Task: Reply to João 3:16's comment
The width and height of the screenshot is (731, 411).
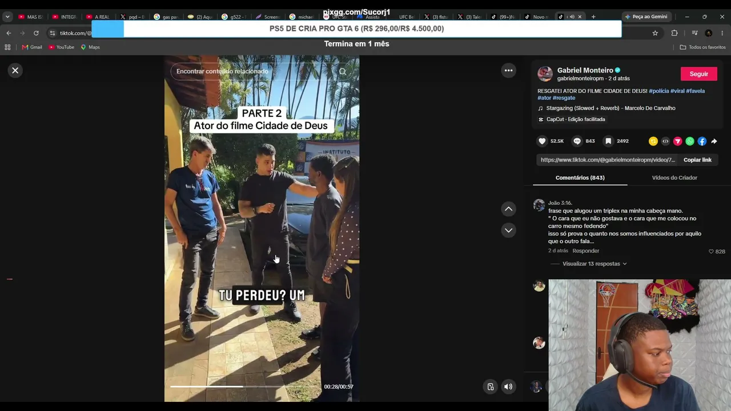Action: (586, 251)
